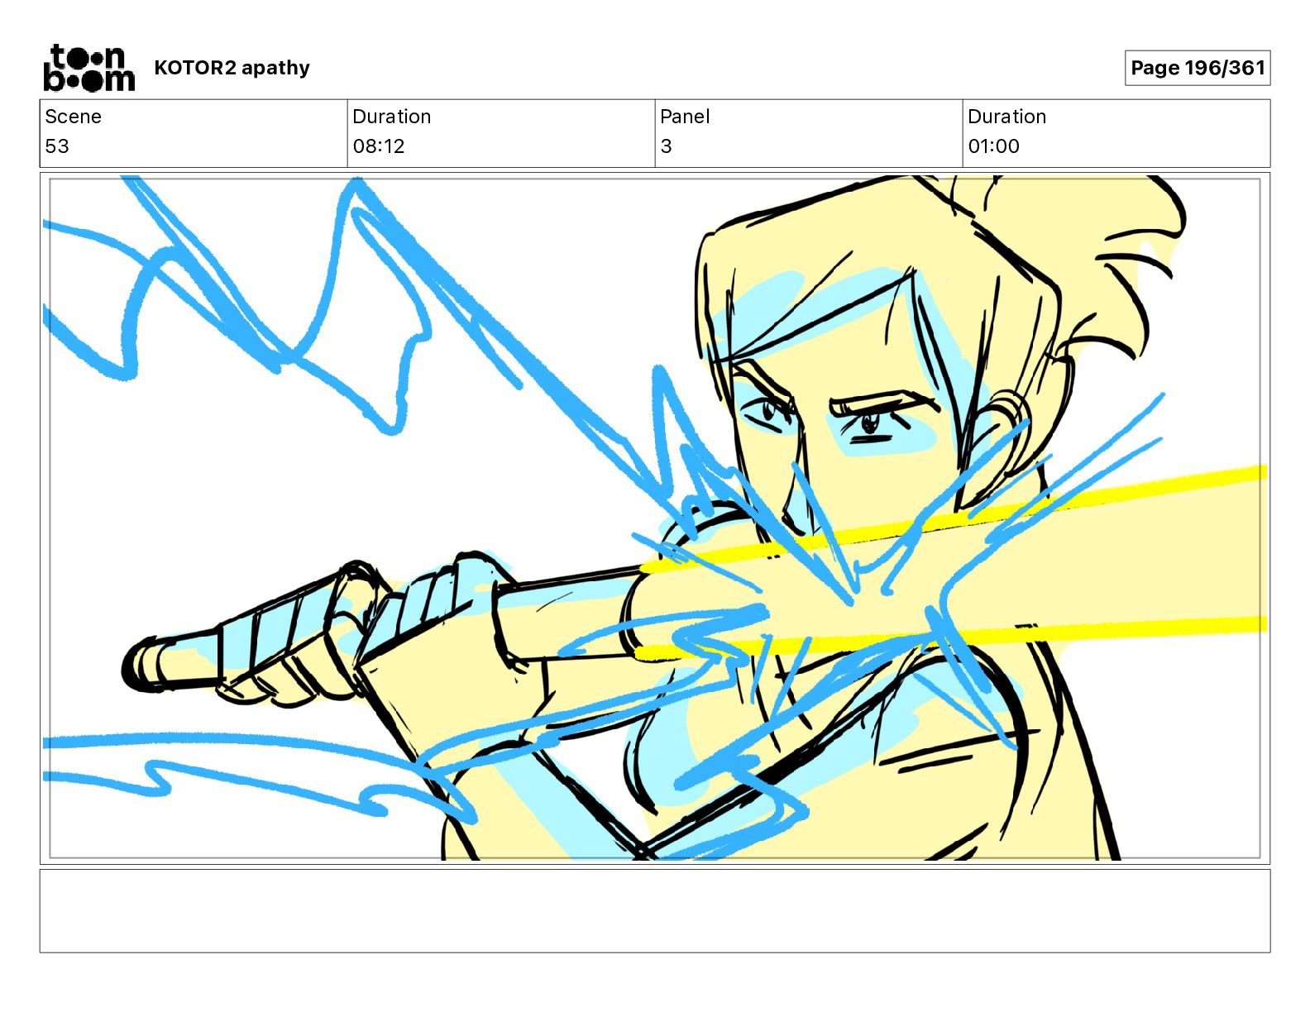Click the "KOTOR2 apathy" project title
Viewport: 1310px width, 1012px height.
(x=232, y=68)
